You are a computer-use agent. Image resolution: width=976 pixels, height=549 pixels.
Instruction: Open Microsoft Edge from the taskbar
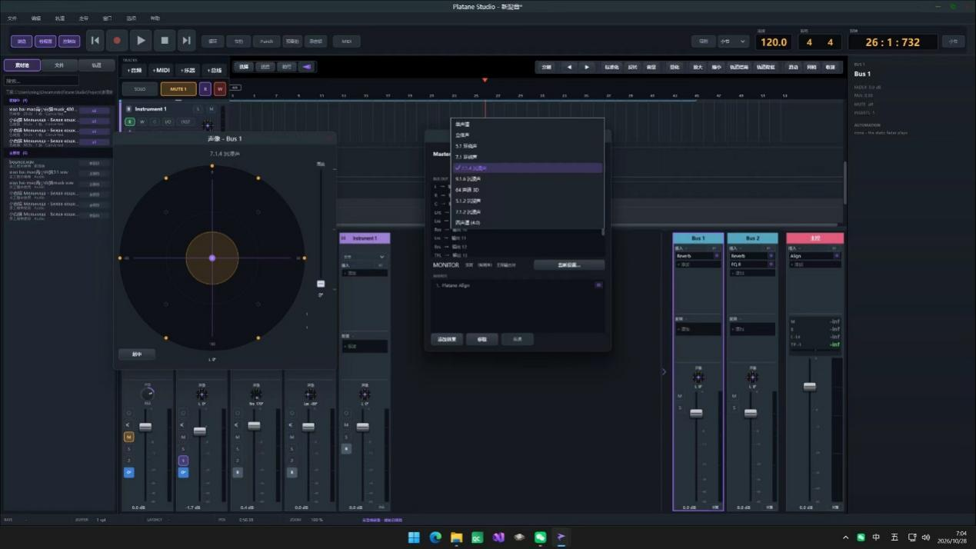pos(435,537)
